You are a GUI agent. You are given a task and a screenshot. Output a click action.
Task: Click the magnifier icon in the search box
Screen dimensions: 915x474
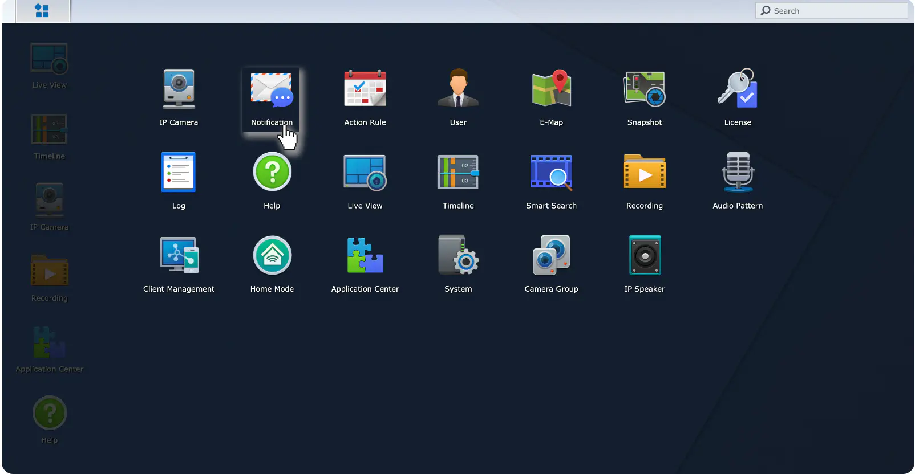pyautogui.click(x=766, y=10)
